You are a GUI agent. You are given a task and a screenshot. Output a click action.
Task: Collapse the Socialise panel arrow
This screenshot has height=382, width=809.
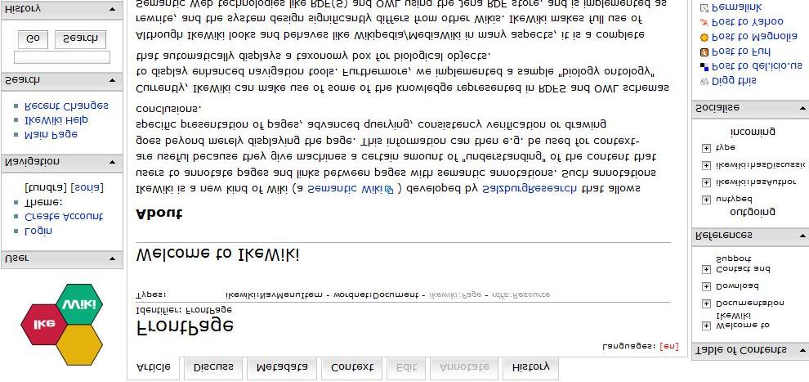802,108
